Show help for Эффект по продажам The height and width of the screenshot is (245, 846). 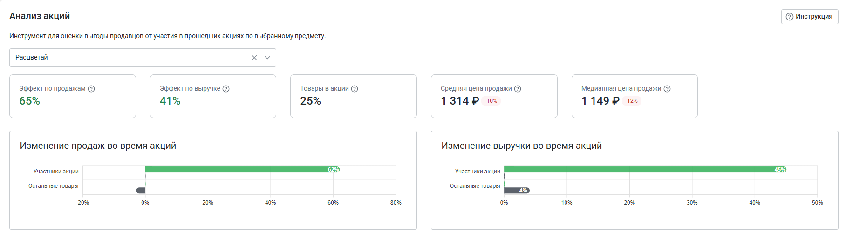tap(91, 89)
